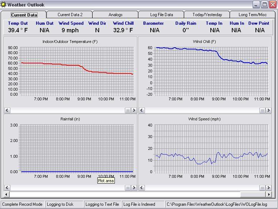The width and height of the screenshot is (278, 209).
Task: Click the main horizontal scrollbar right arrow
Action: (x=269, y=194)
